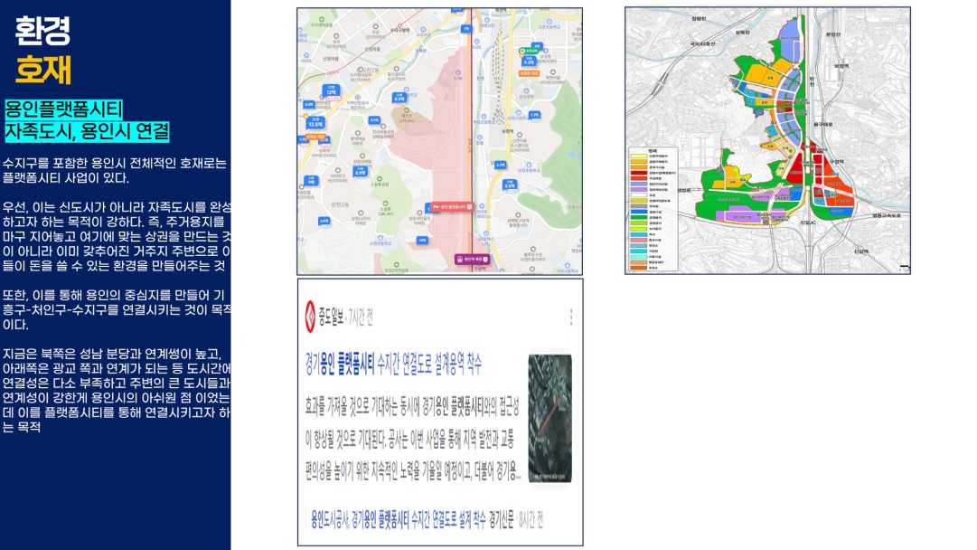
Task: Click the highlighted 자족도시, 용인시 연결 heading
Action: click(x=88, y=131)
